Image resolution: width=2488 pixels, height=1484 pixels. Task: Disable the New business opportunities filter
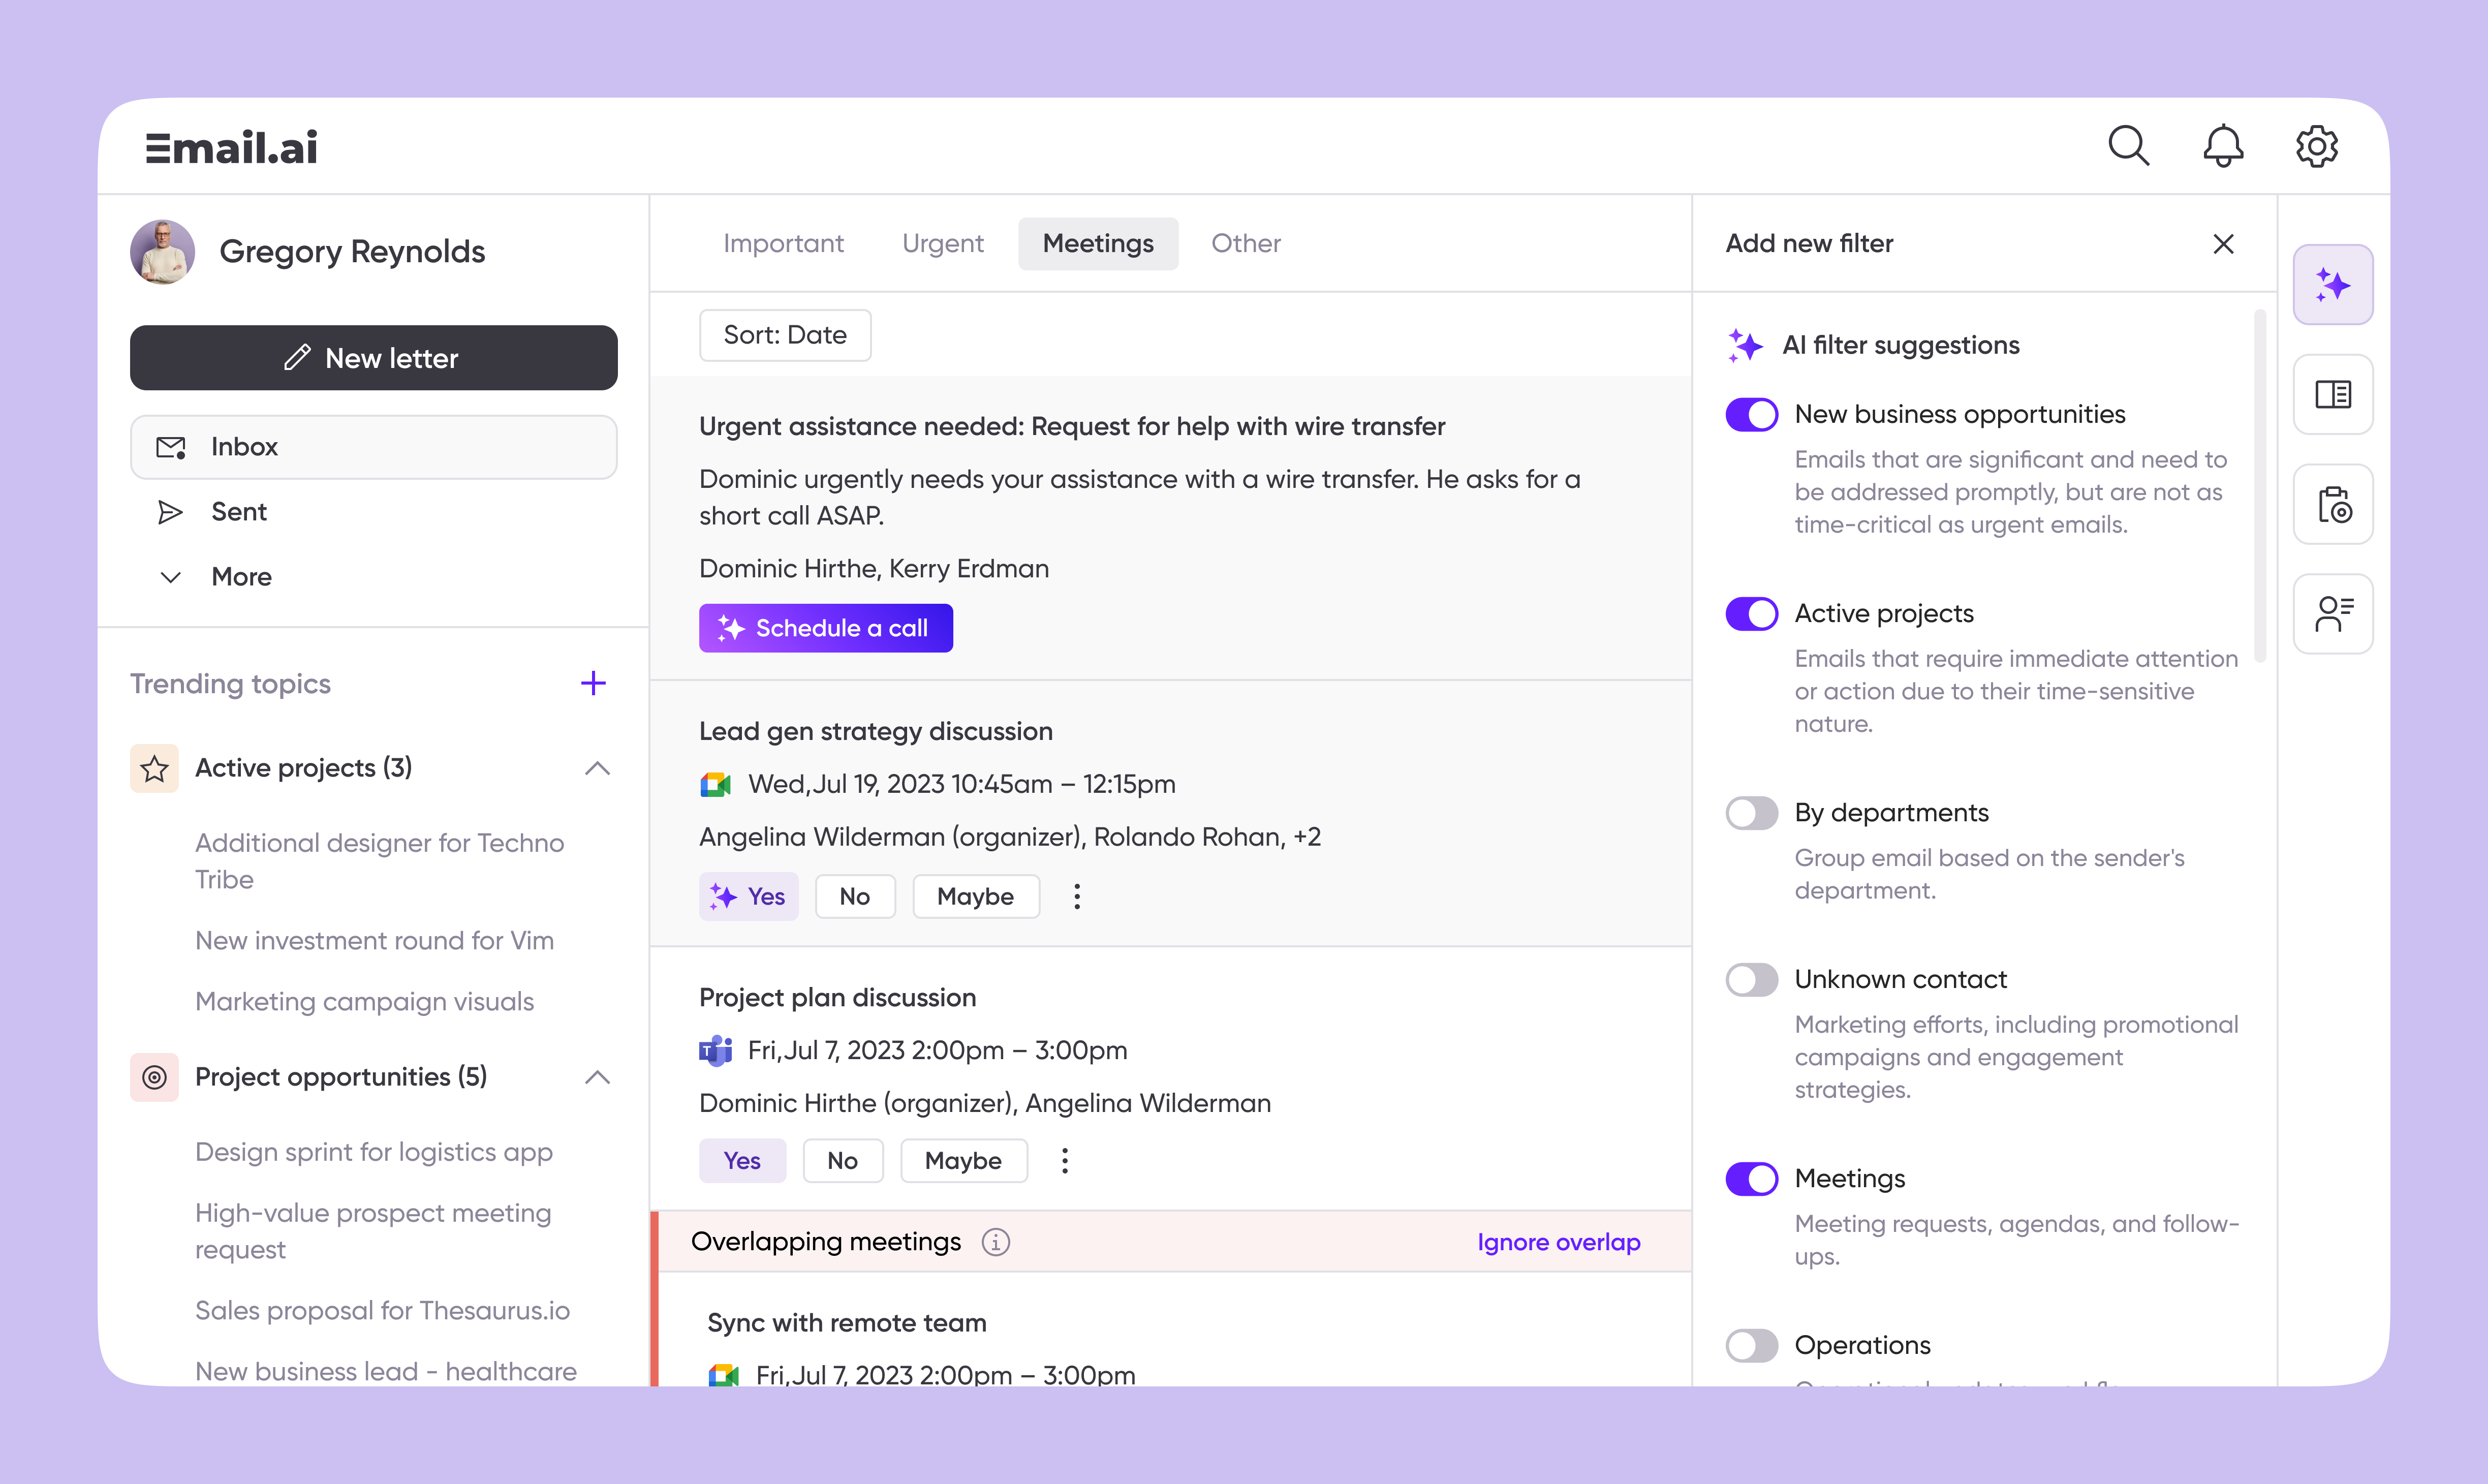click(x=1750, y=414)
